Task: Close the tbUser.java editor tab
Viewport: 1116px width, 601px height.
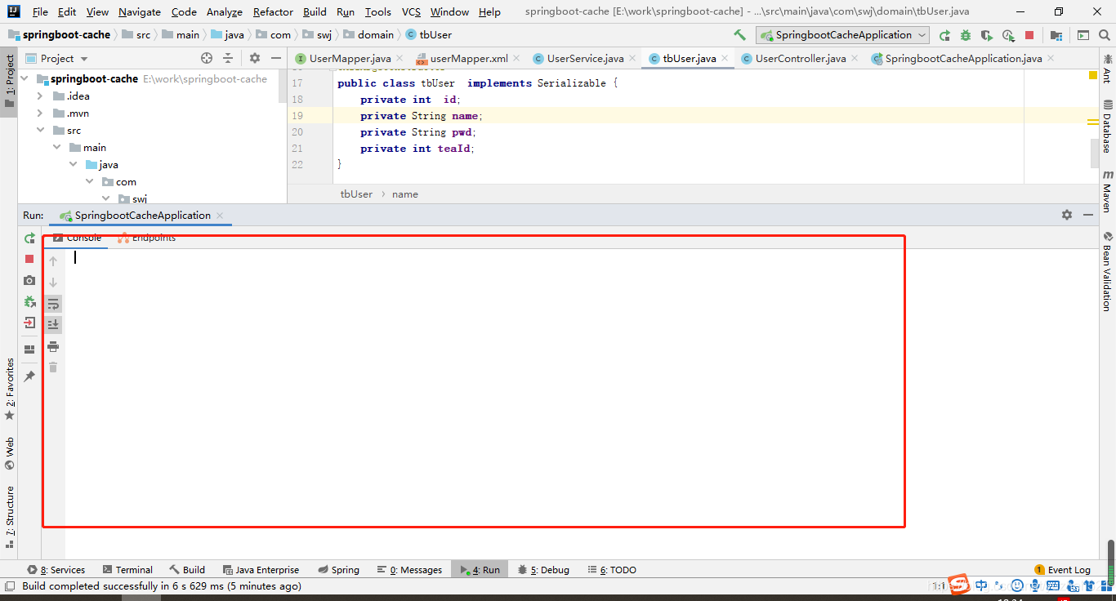Action: (x=725, y=59)
